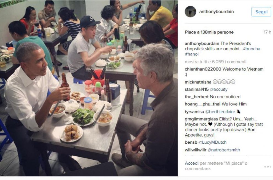273x180 pixels.
Task: Click the 17 h post timestamp
Action: [x=267, y=32]
